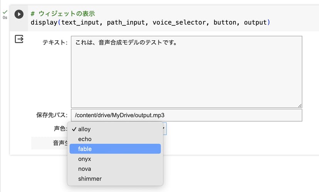Select the highlighted fable voice option
Viewport: 319px width, 192px height.
[85, 149]
